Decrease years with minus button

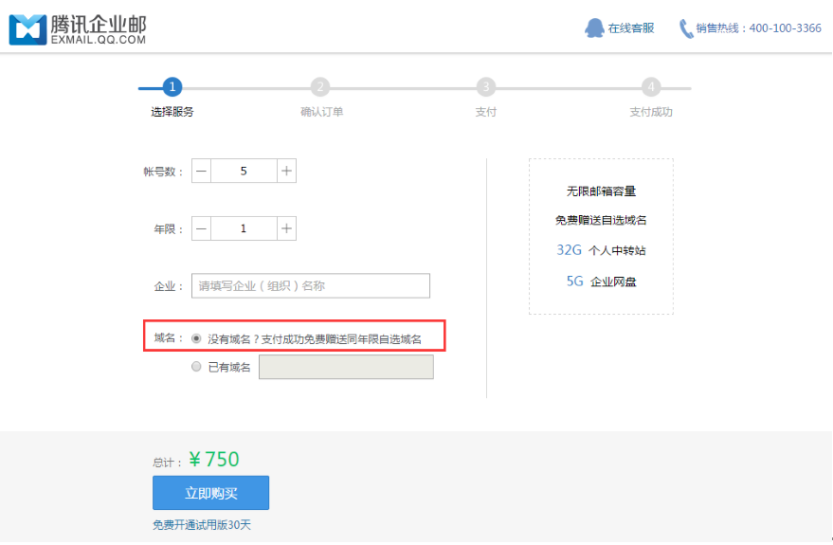coord(201,228)
